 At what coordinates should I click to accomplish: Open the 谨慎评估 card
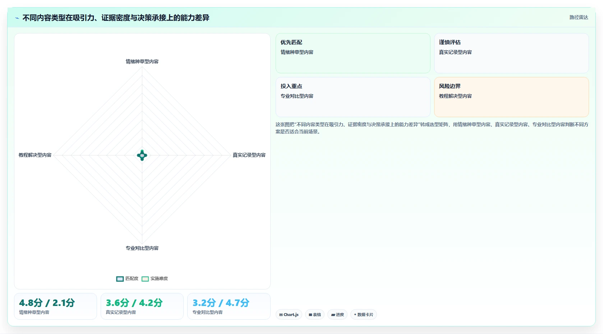(511, 53)
